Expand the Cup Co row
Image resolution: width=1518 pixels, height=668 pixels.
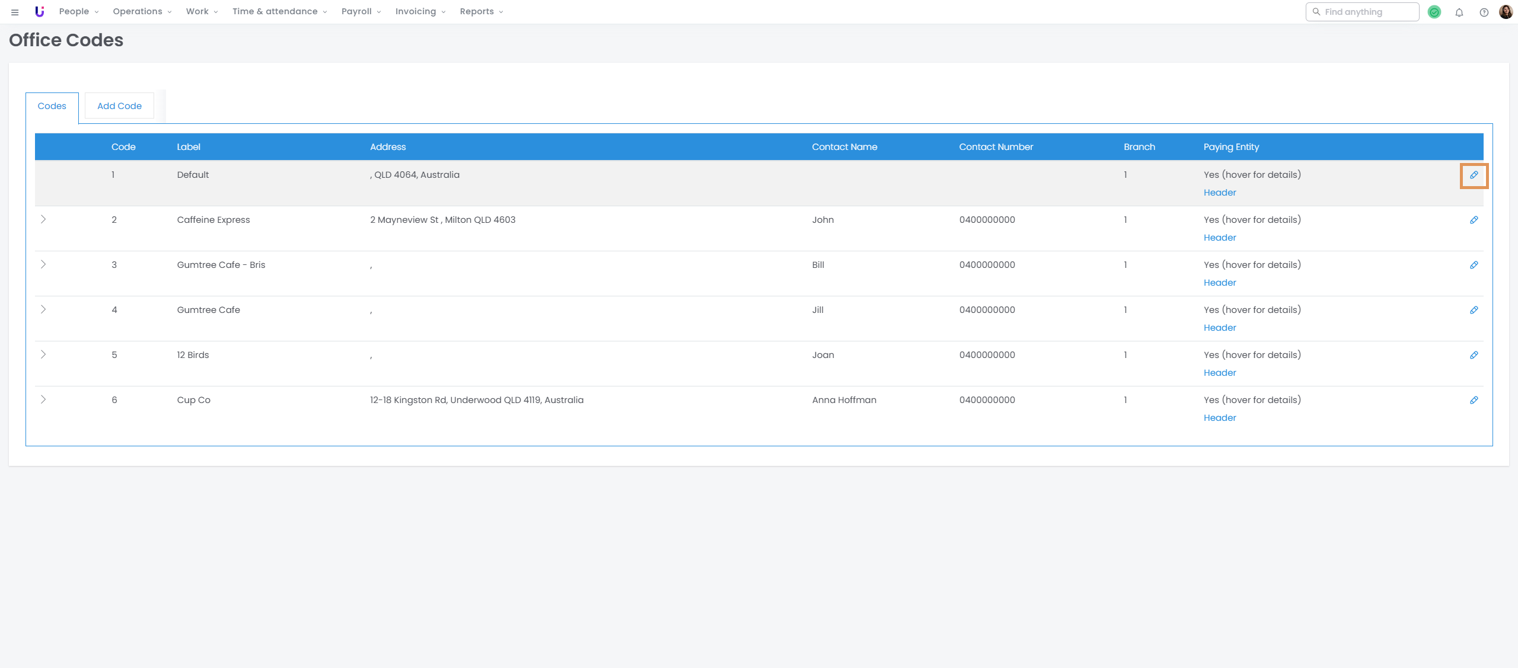tap(43, 399)
